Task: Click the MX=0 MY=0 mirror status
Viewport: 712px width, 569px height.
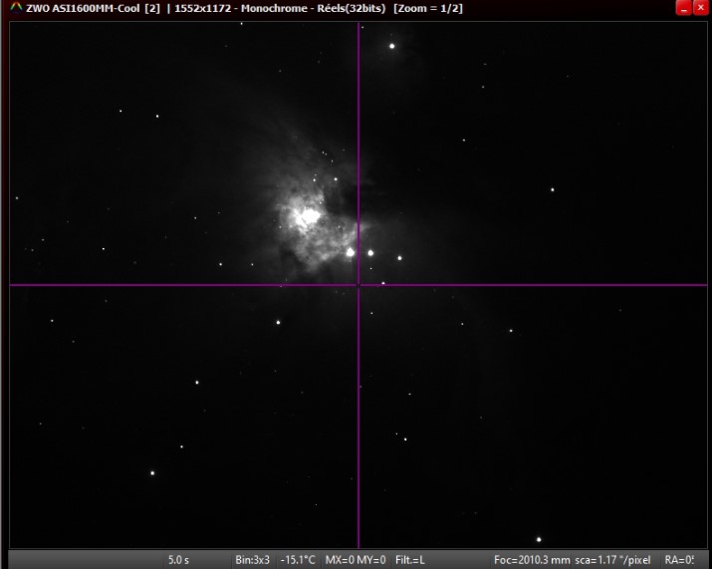Action: coord(356,560)
